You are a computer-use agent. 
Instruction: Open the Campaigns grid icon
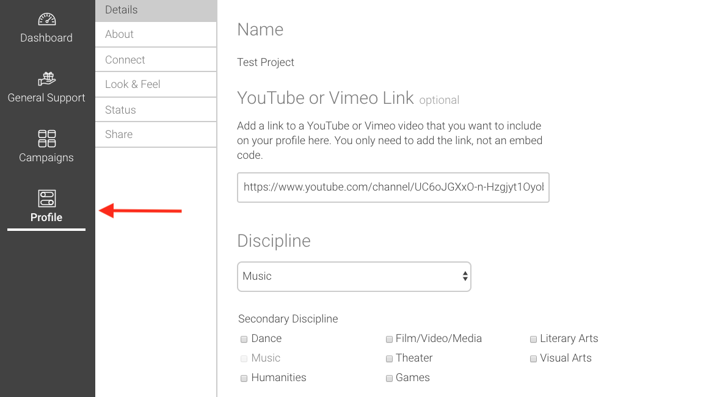point(46,139)
